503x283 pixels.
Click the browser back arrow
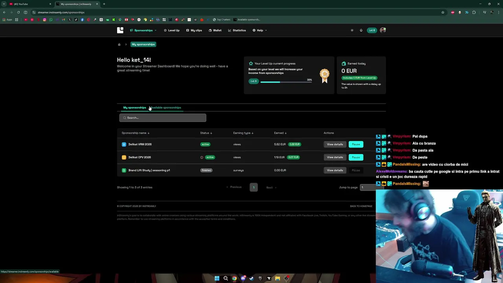[4, 12]
